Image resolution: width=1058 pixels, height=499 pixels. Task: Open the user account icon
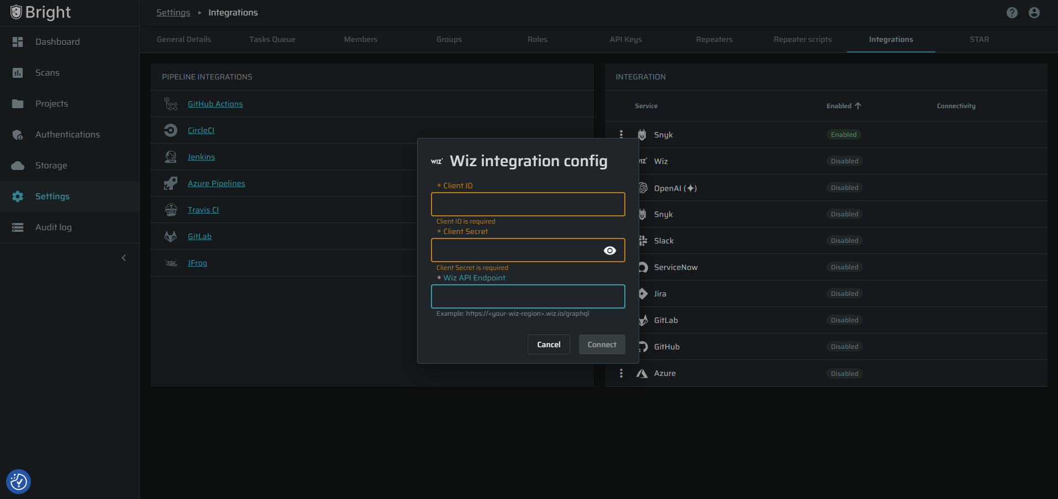1034,13
